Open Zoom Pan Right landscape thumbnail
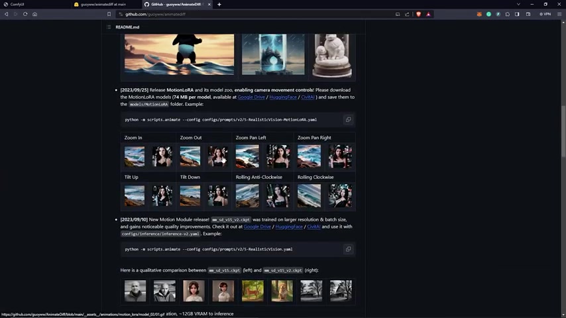Screen dimensions: 566x318 [309, 156]
